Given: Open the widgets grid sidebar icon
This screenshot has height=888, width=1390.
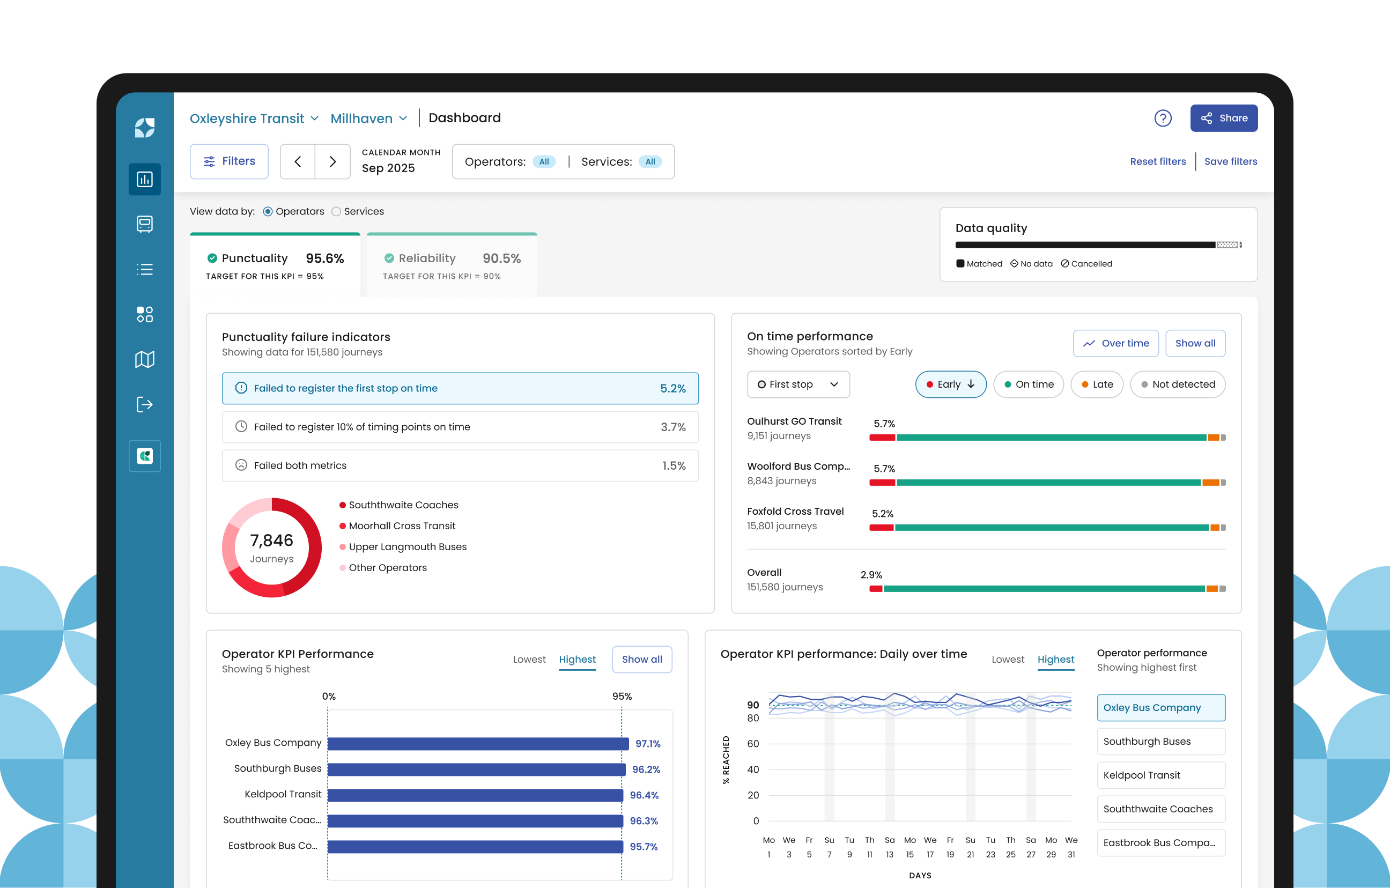Looking at the screenshot, I should (144, 314).
